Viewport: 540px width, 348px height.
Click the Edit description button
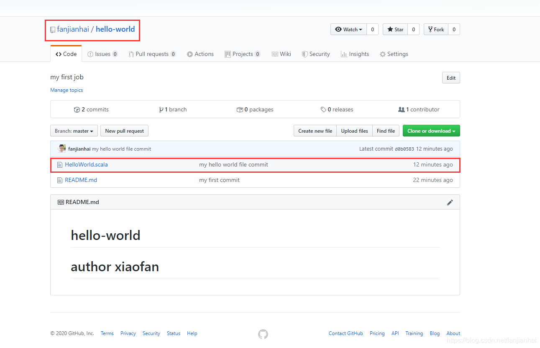point(451,78)
